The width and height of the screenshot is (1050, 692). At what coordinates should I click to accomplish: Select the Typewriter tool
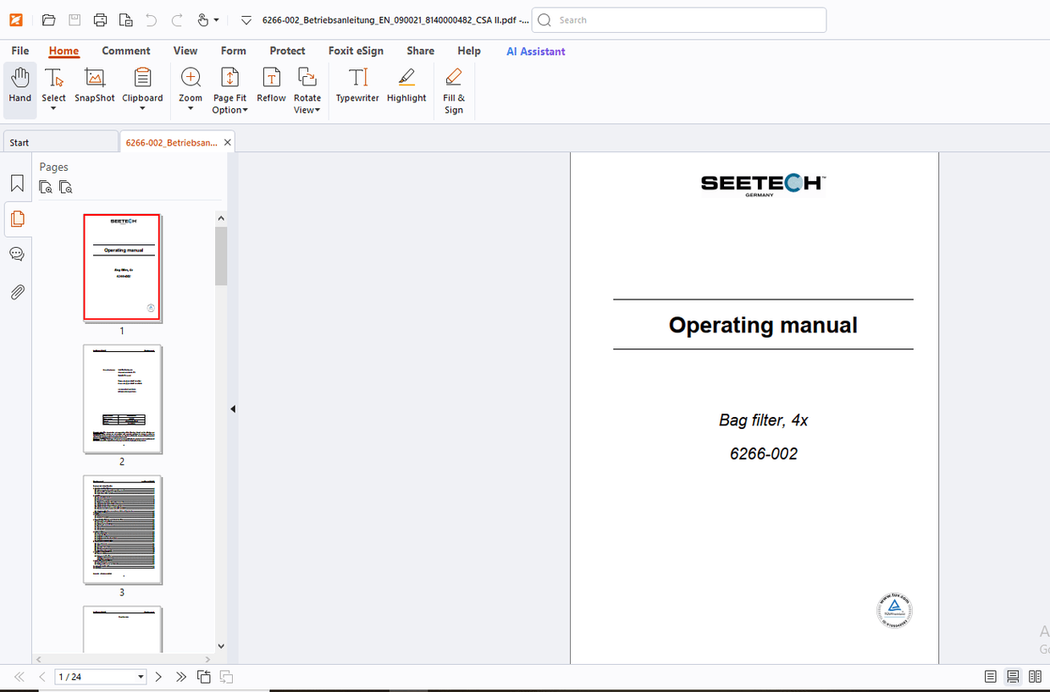(x=357, y=85)
